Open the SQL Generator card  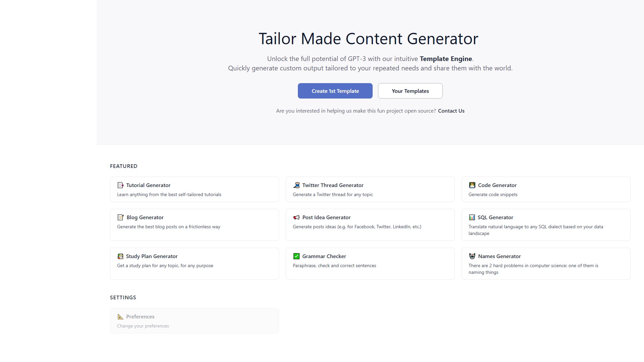[x=546, y=225]
